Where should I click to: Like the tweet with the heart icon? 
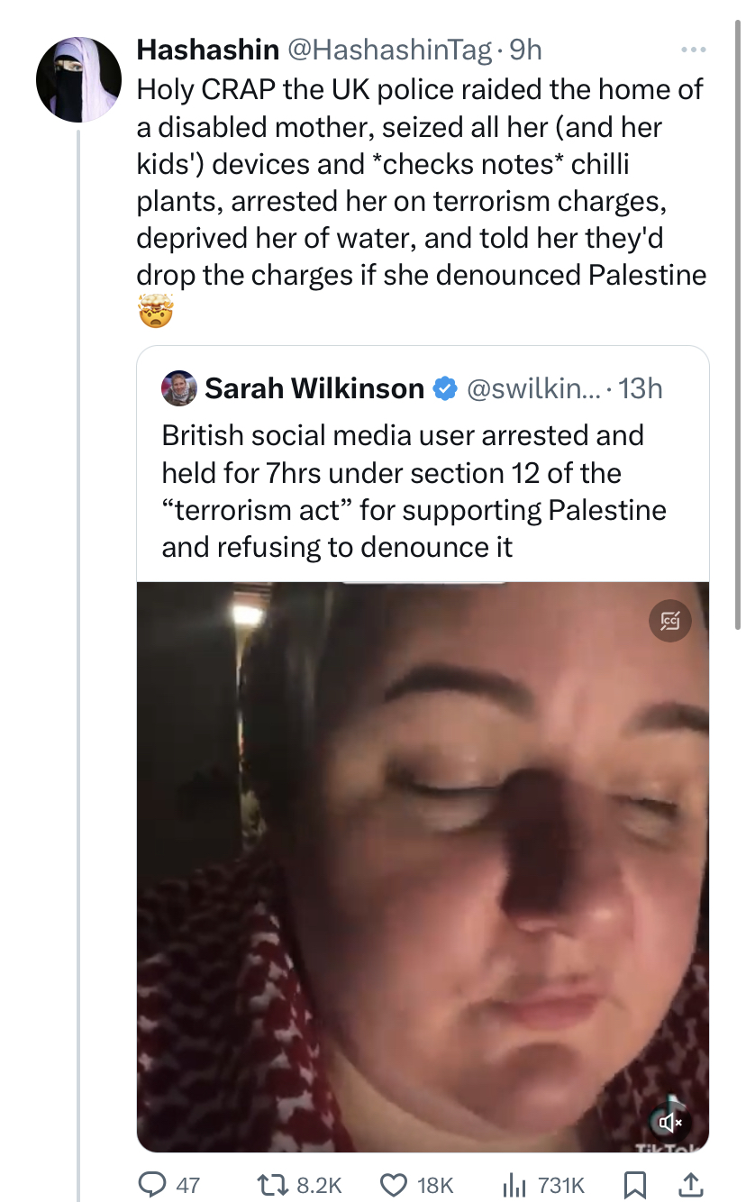click(x=395, y=1183)
